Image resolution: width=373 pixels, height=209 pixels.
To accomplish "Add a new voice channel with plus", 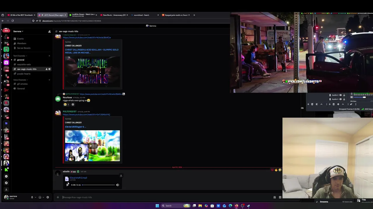I will pyautogui.click(x=49, y=80).
